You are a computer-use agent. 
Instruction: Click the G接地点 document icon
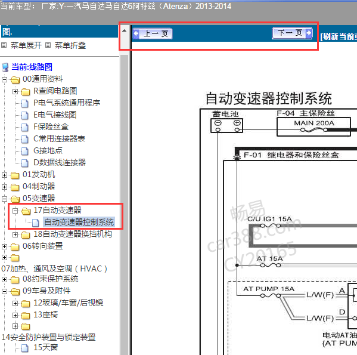point(25,151)
